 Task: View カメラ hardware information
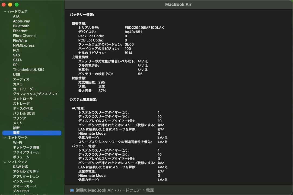(17, 84)
